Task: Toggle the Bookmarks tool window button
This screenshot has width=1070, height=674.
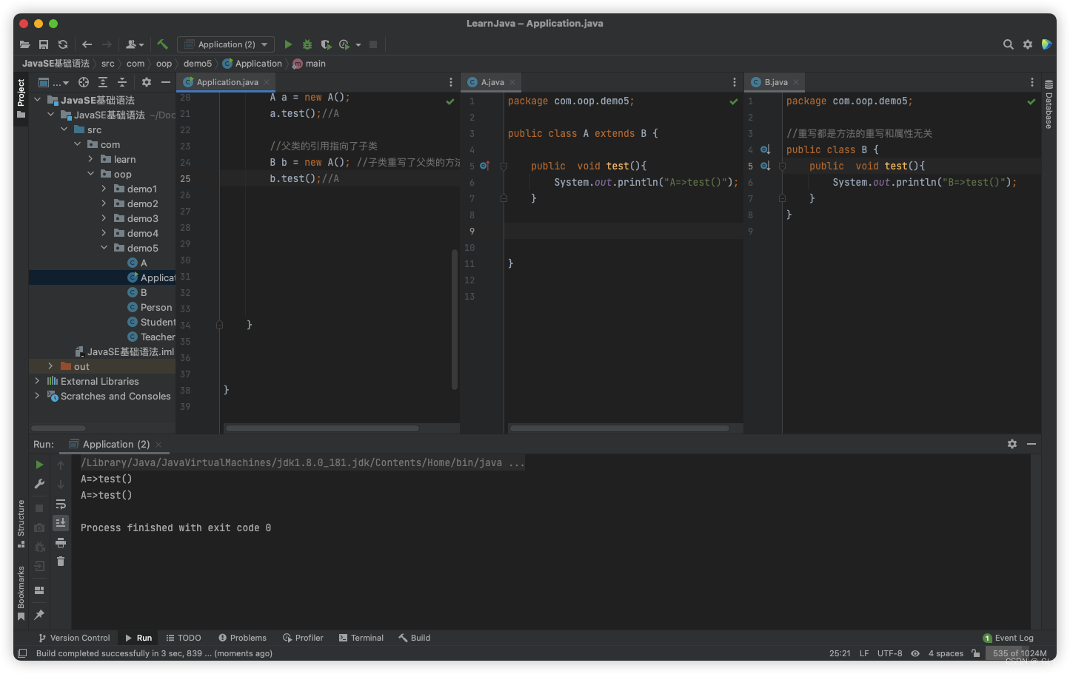Action: tap(21, 593)
